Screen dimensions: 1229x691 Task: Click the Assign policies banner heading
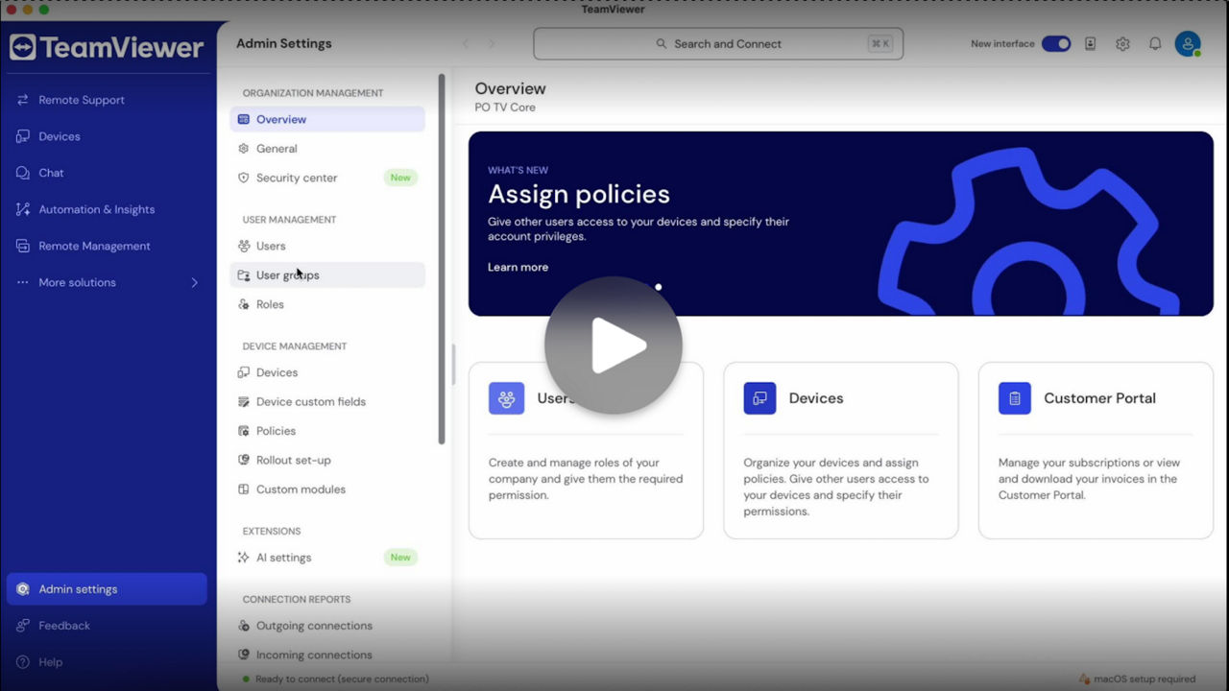click(579, 194)
